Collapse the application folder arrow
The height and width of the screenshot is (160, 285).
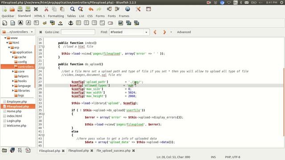[x=11, y=52]
